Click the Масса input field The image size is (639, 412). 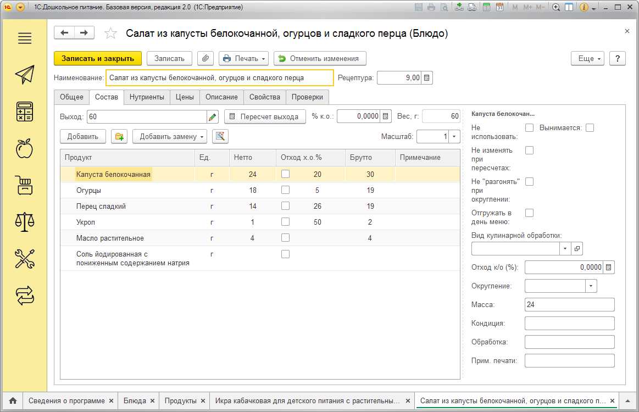[x=569, y=304]
